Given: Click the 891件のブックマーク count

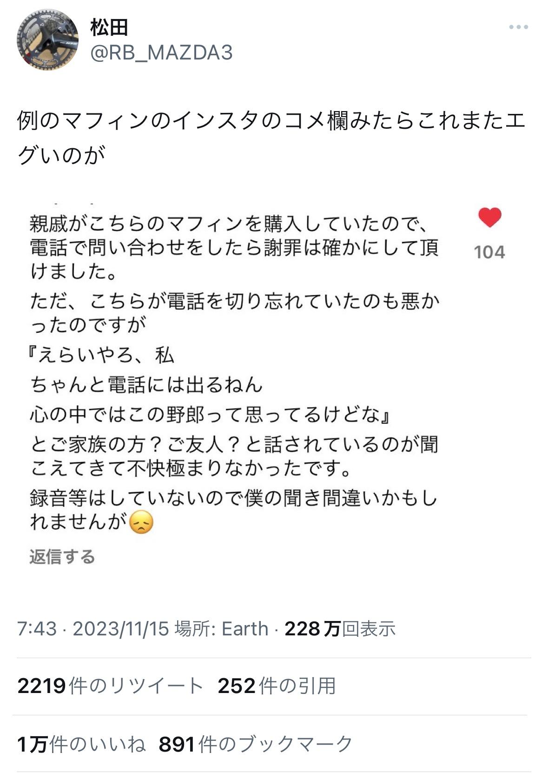Looking at the screenshot, I should click(256, 744).
